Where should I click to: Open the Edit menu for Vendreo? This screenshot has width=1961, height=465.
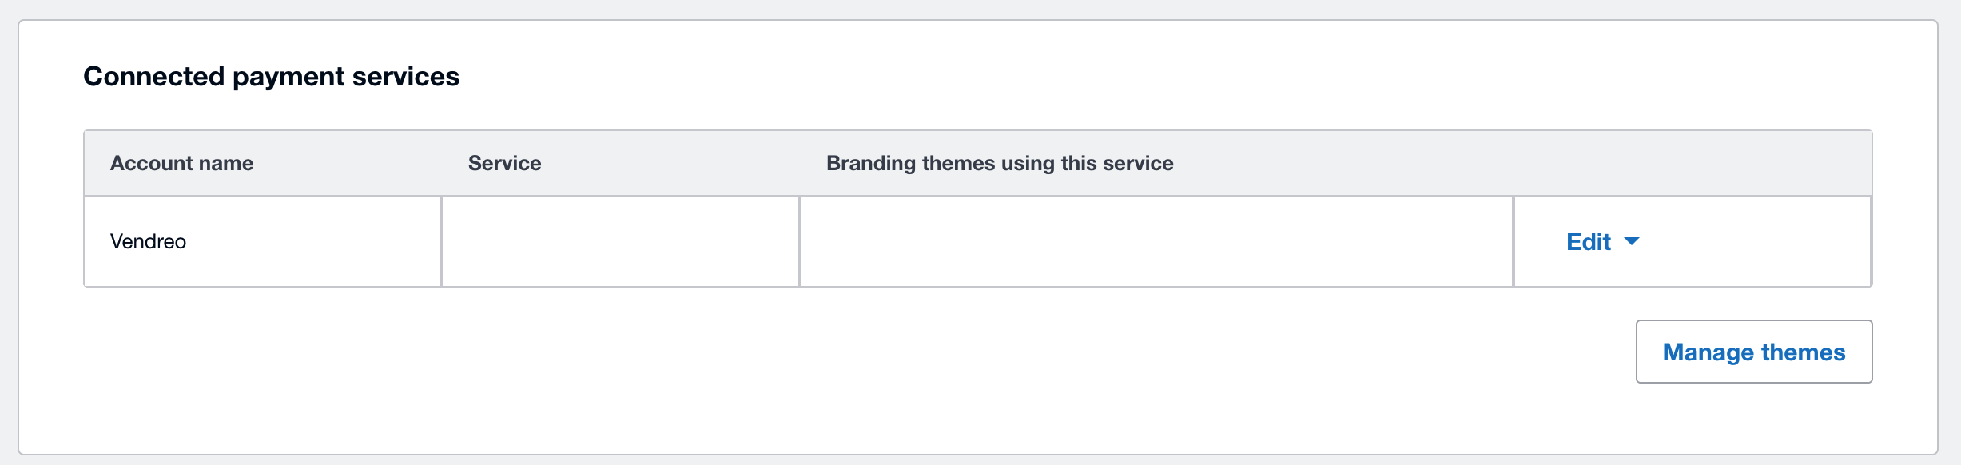click(1601, 241)
